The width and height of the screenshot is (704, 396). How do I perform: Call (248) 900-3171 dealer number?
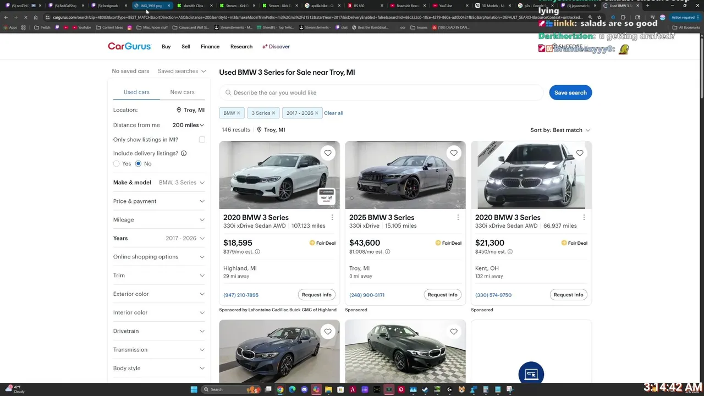[367, 295]
